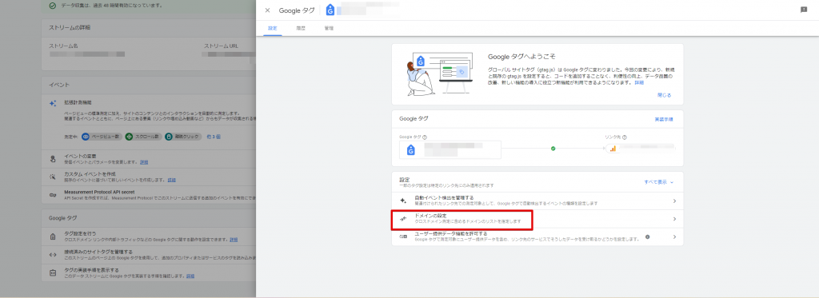The image size is (819, 298).
Task: Open ユーザー提供データ機能を許可する row
Action: pyautogui.click(x=537, y=237)
